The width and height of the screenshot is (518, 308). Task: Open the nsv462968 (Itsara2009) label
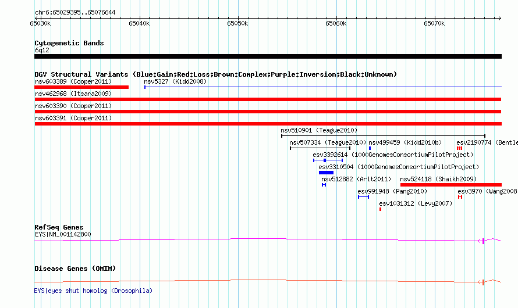click(x=73, y=94)
